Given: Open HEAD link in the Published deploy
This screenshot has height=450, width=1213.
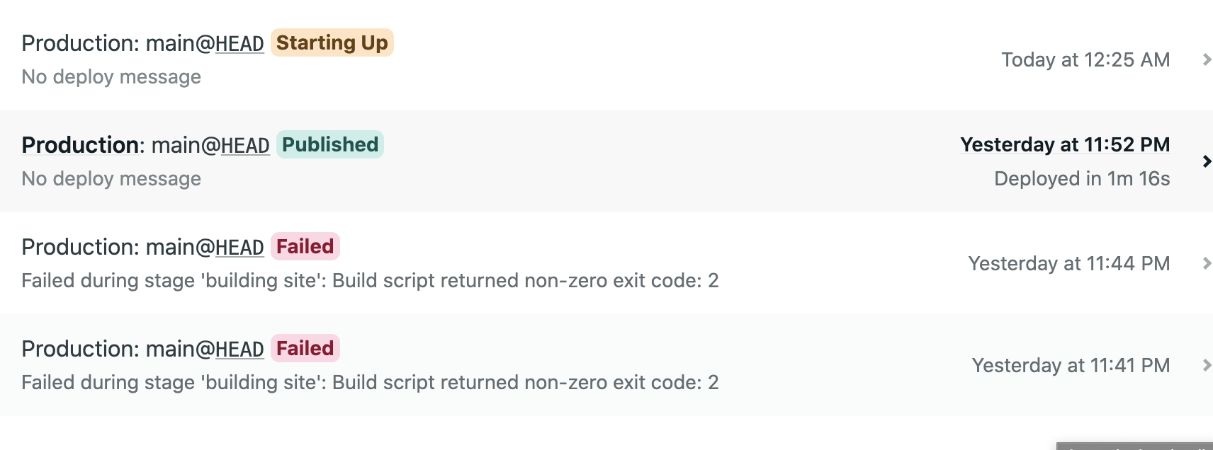Looking at the screenshot, I should 245,146.
